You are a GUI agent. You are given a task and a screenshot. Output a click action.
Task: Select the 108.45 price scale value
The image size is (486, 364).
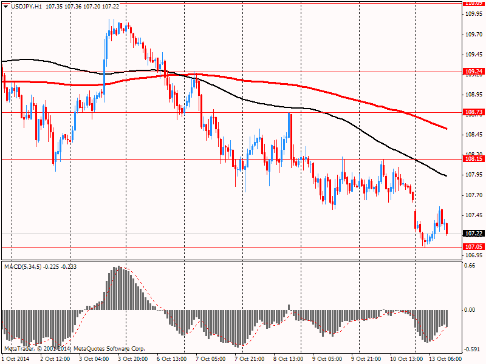(474, 135)
